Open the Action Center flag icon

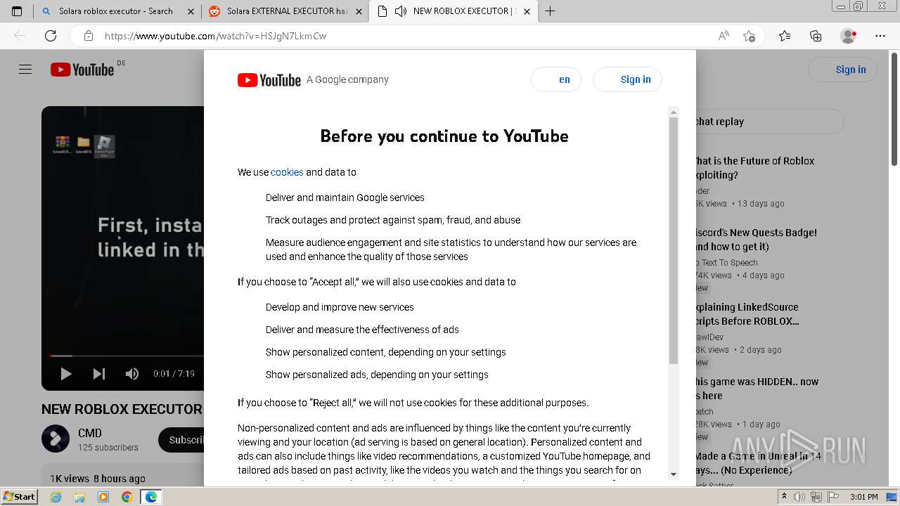tap(832, 497)
